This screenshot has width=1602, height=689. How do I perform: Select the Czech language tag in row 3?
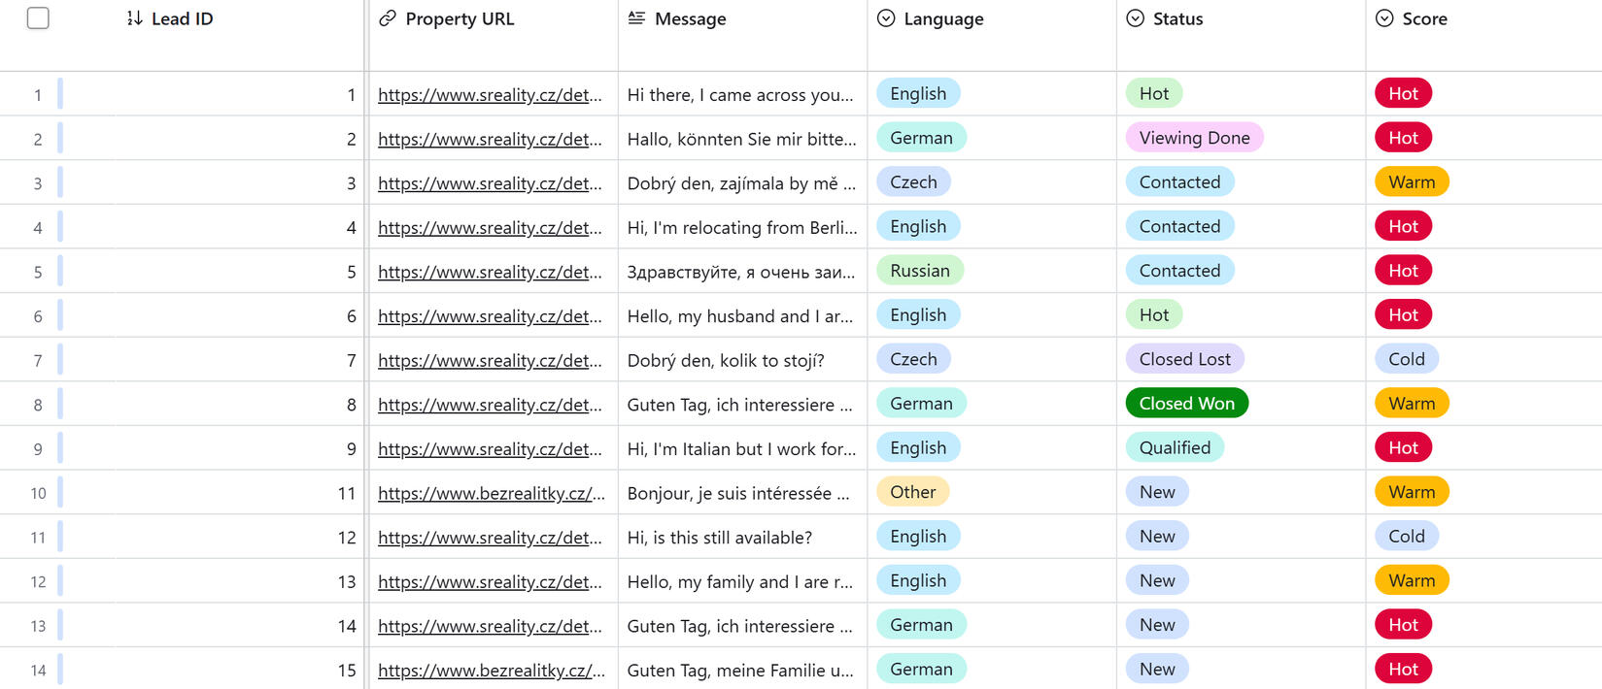(913, 182)
